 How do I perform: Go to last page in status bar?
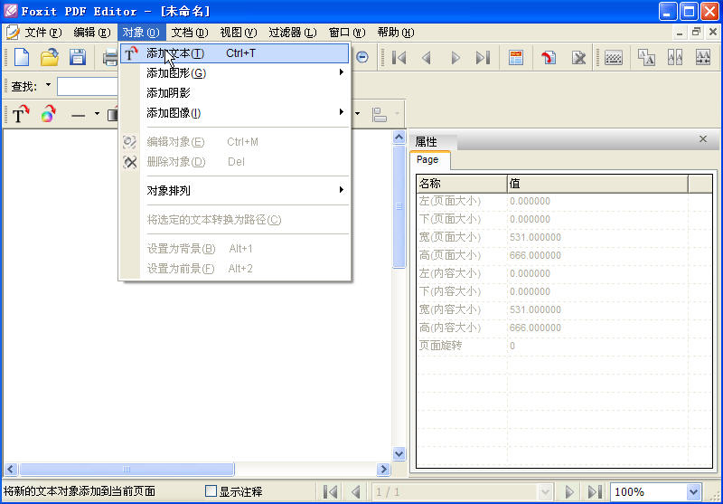[x=595, y=492]
